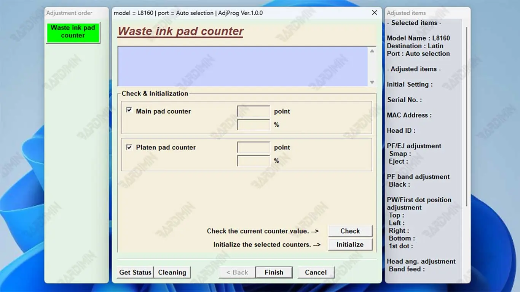Uncheck the Main pad counter checkbox
This screenshot has height=292, width=520.
click(129, 110)
